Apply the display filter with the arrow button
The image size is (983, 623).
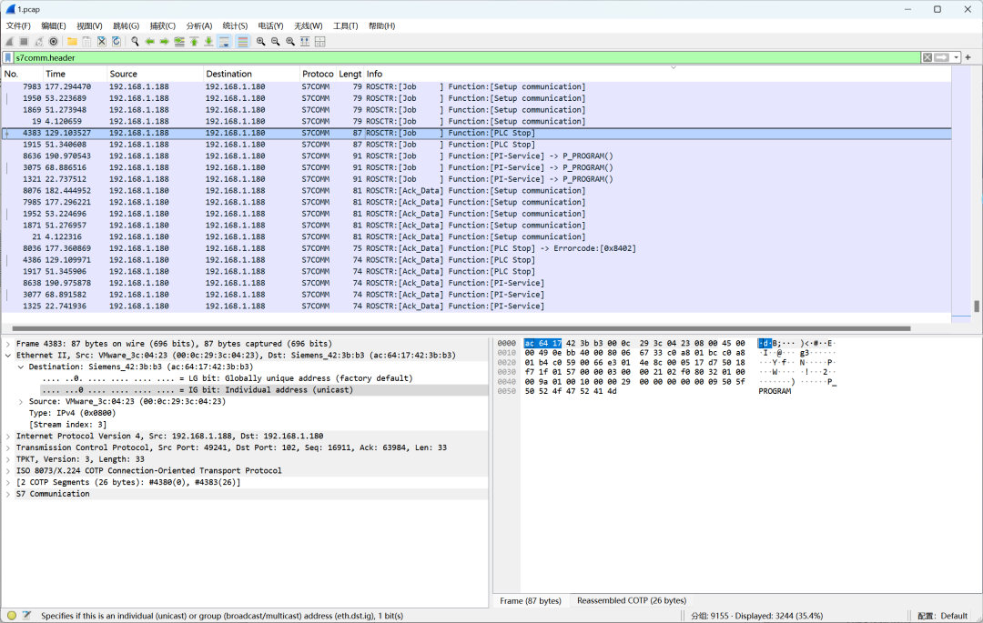pyautogui.click(x=942, y=57)
